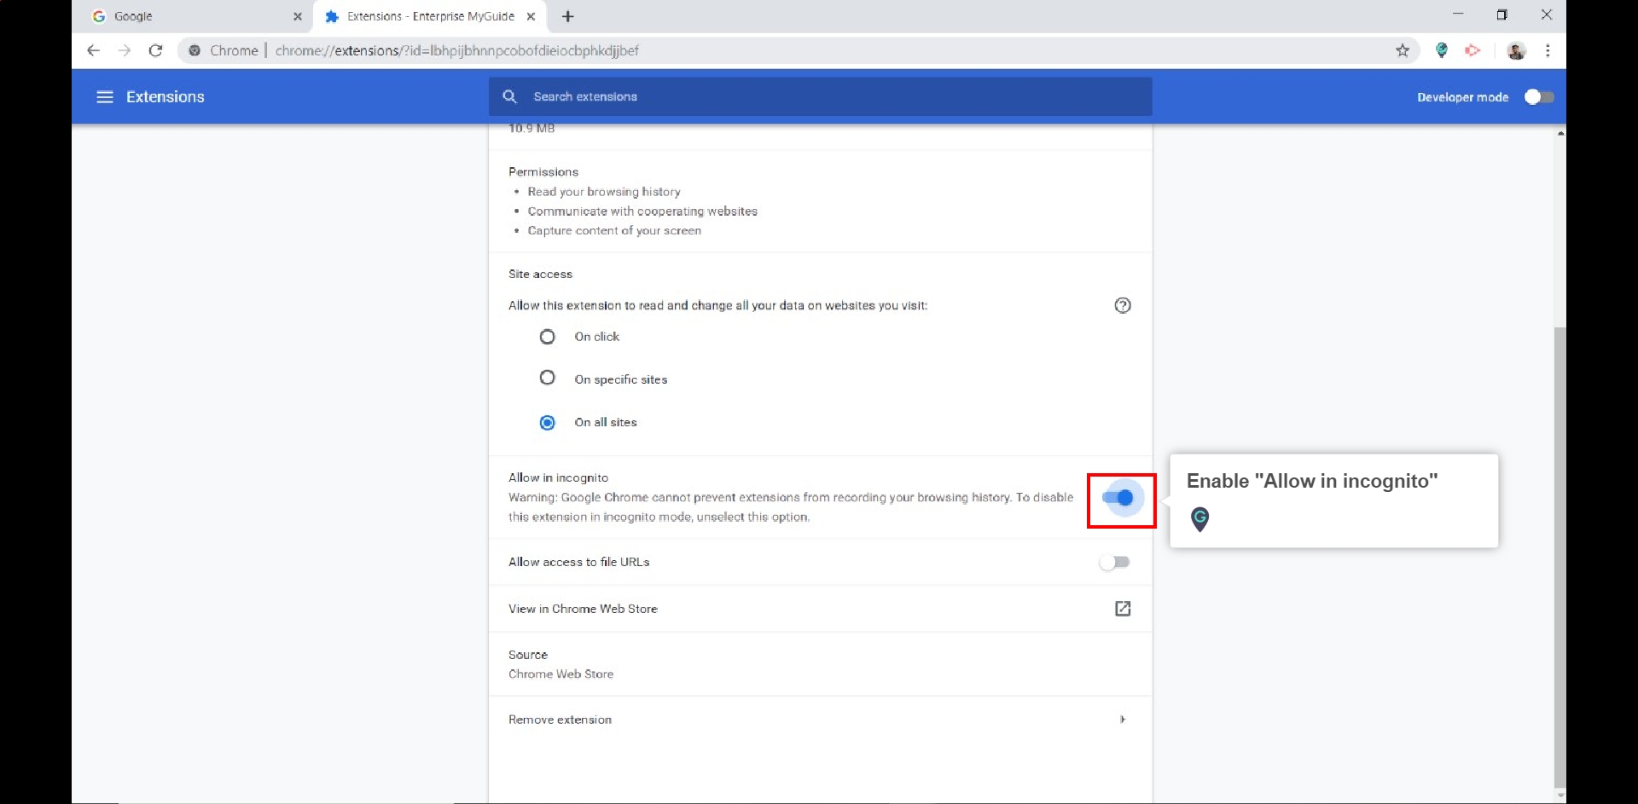Expand the Remove extension row
The width and height of the screenshot is (1638, 804).
coord(1123,719)
